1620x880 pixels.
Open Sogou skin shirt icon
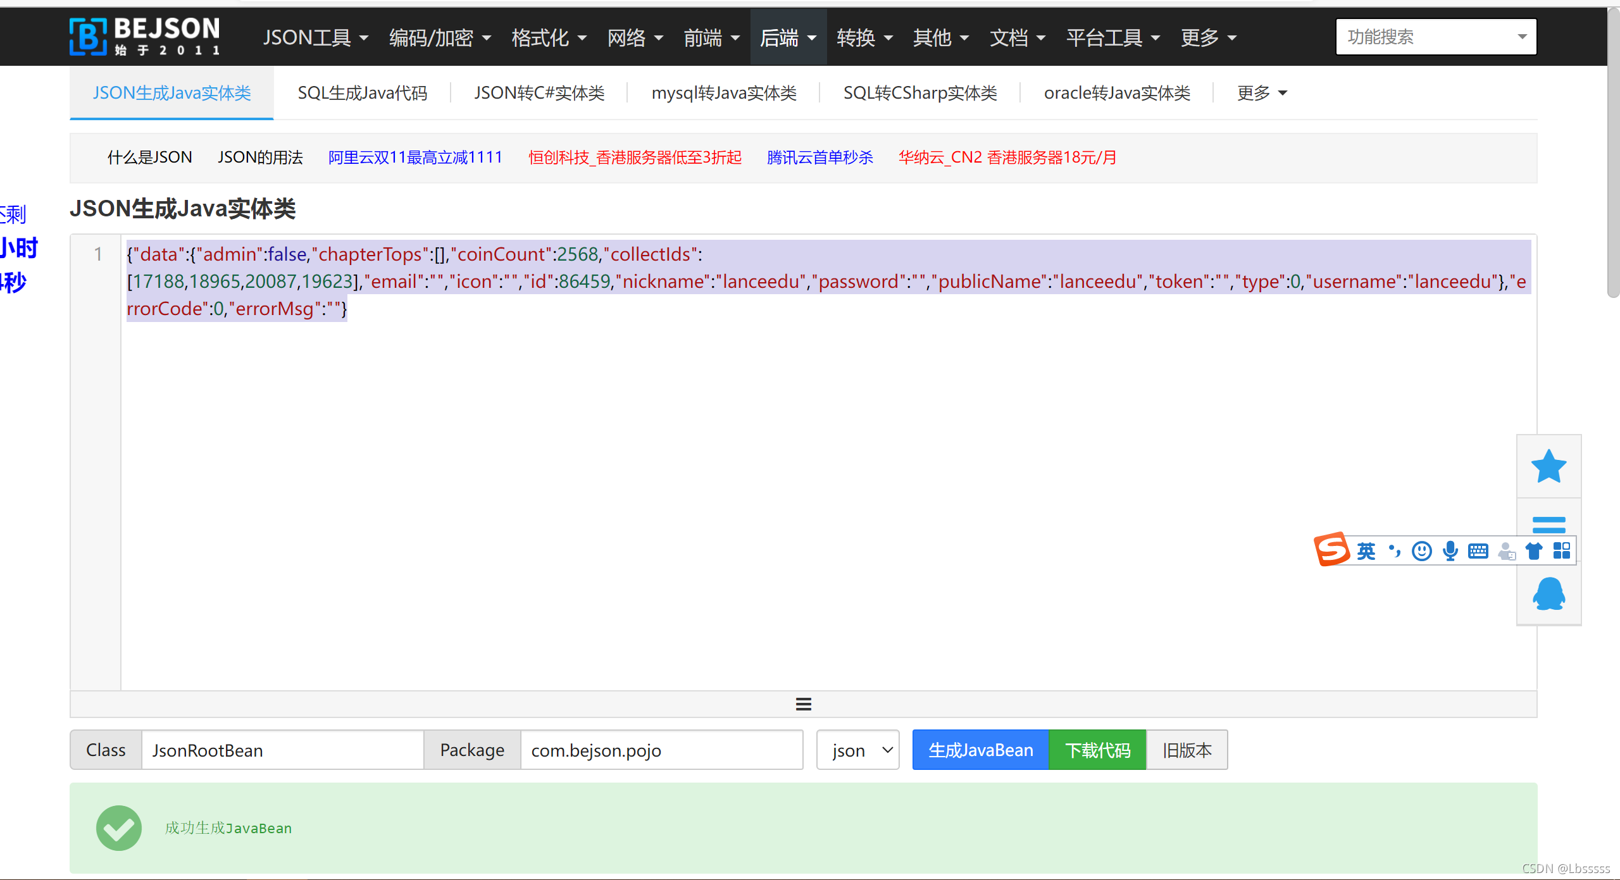[x=1534, y=551]
